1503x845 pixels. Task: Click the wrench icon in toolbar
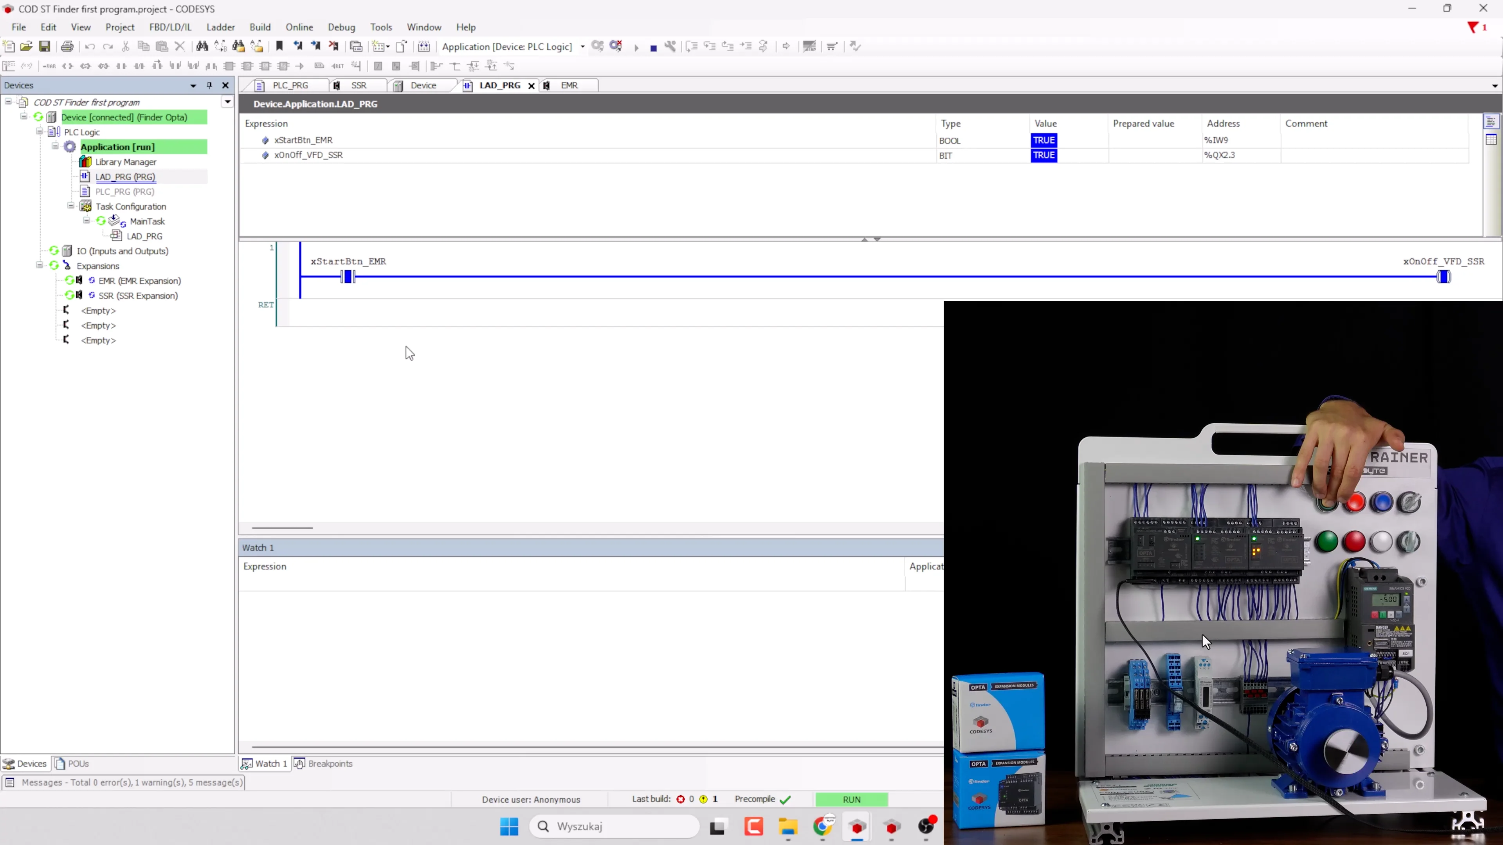670,47
